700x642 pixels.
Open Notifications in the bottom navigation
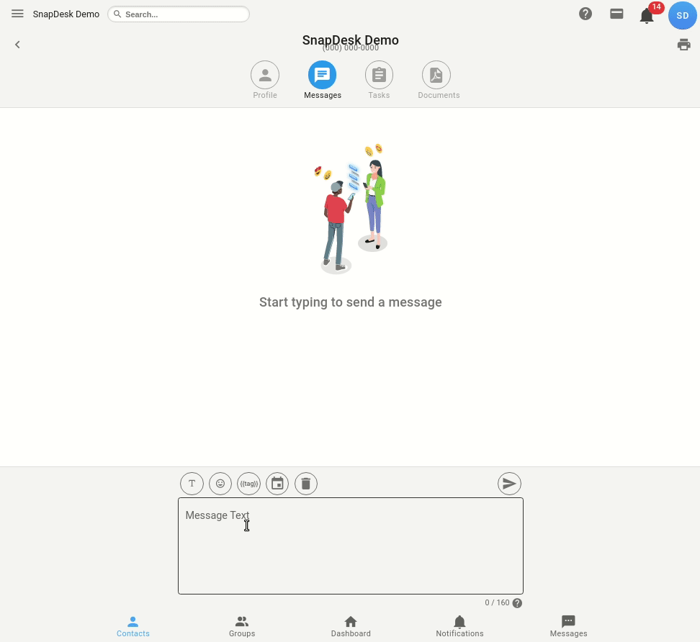(x=459, y=627)
